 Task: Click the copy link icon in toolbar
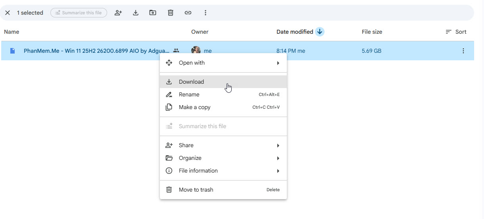click(188, 13)
